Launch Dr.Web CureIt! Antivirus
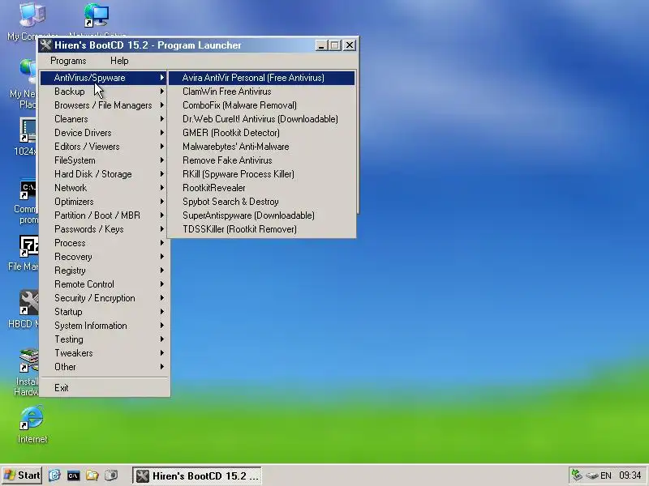649x486 pixels. pyautogui.click(x=261, y=119)
